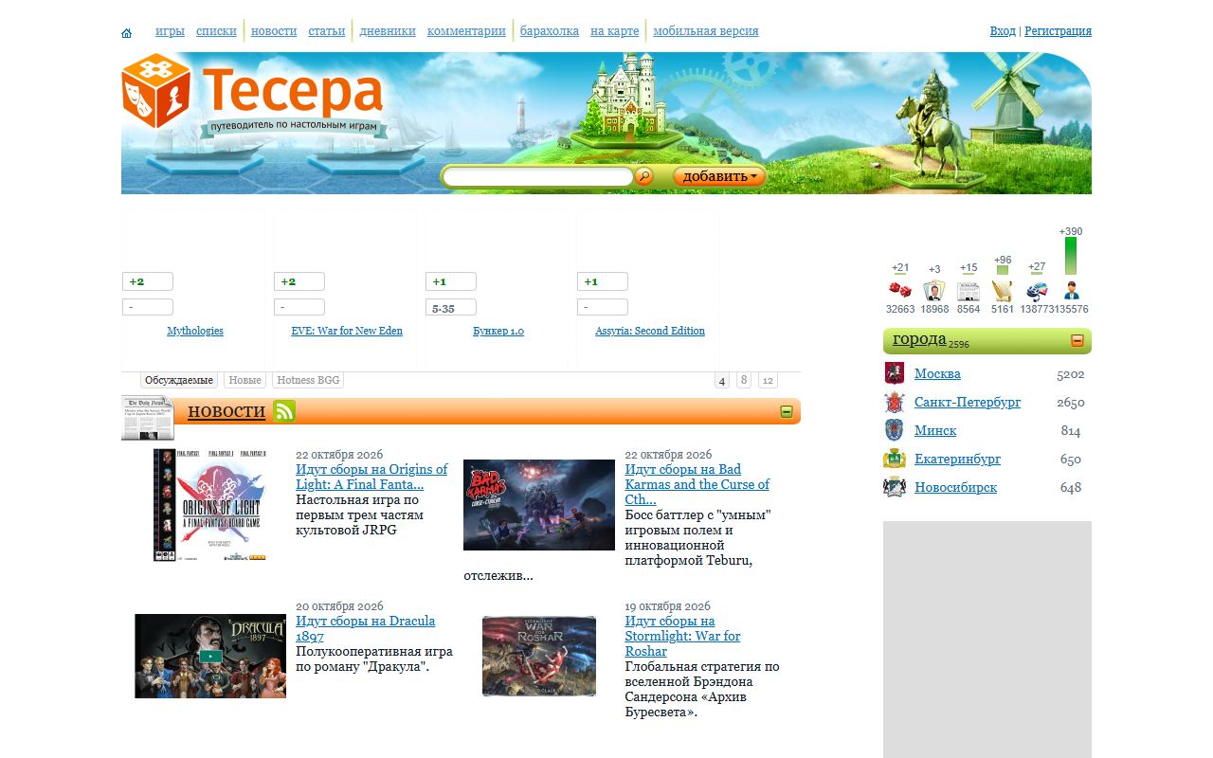The height and width of the screenshot is (758, 1213).
Task: Open the игры menu
Action: pos(170,30)
